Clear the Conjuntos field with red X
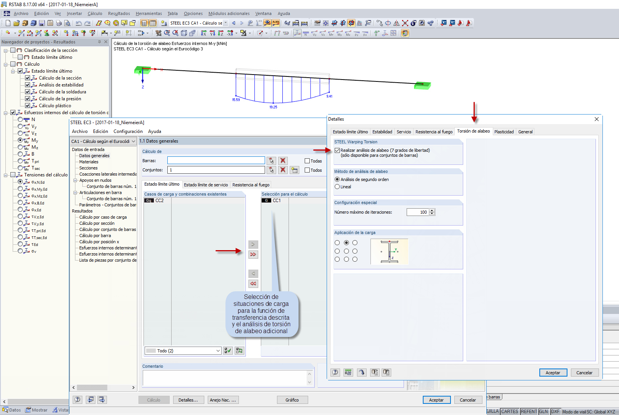The height and width of the screenshot is (415, 619). (283, 170)
